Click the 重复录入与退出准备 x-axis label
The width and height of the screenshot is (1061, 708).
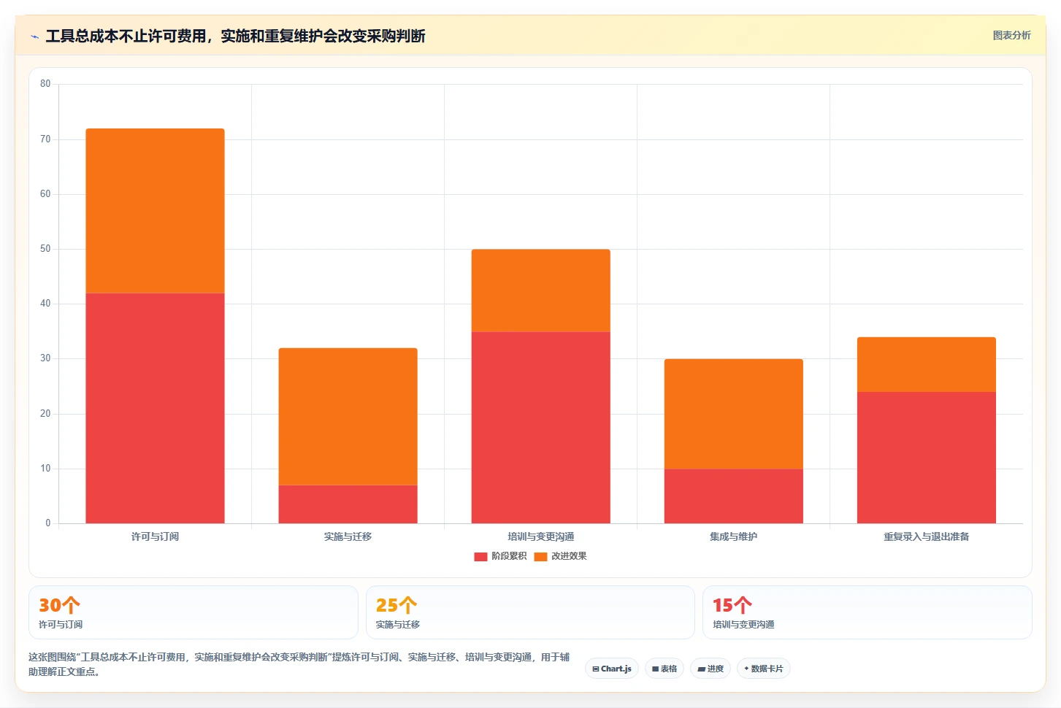(926, 536)
